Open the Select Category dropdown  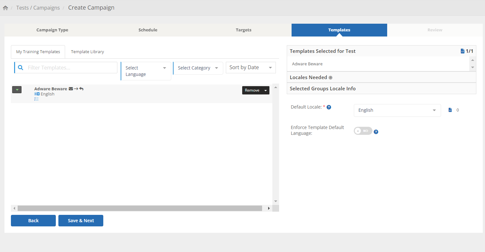click(198, 68)
